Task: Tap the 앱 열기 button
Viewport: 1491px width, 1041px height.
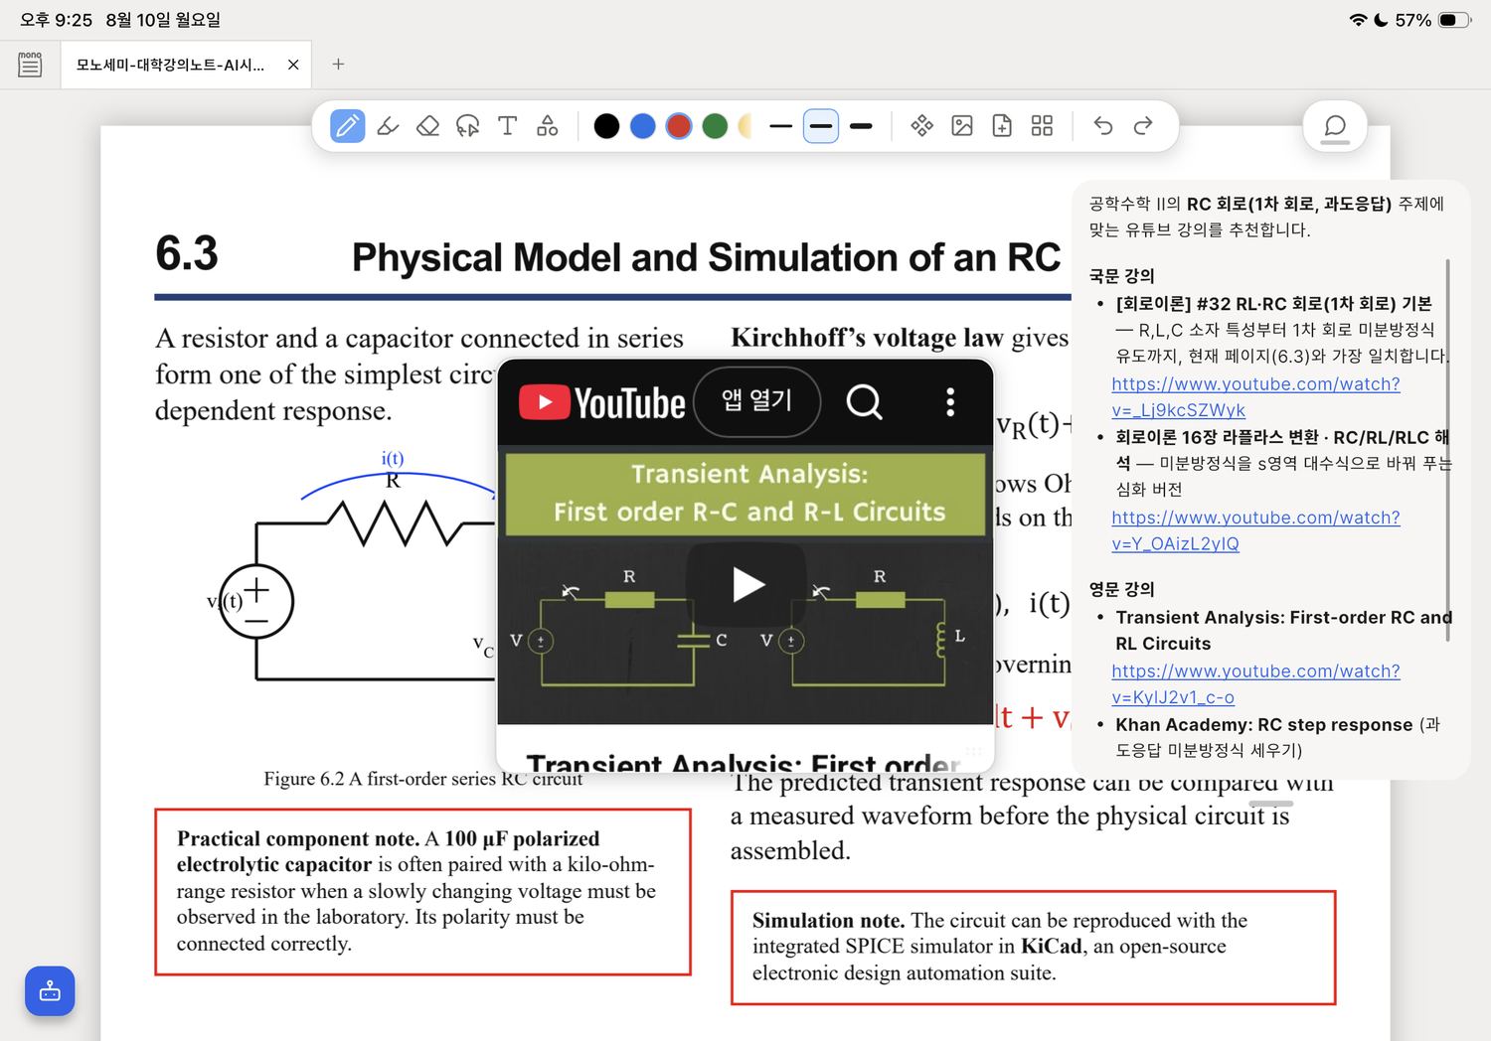Action: point(757,401)
